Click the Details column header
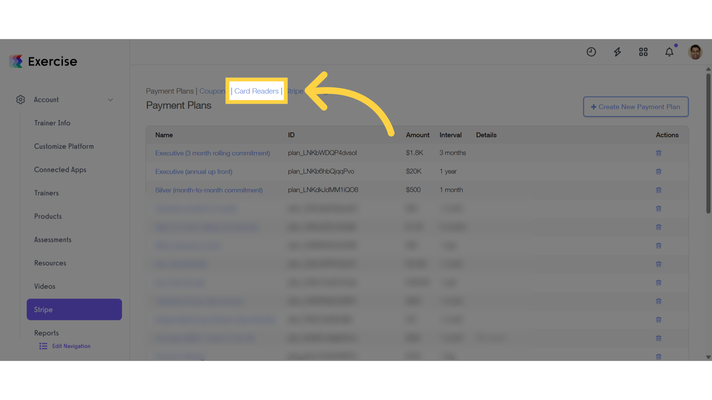The height and width of the screenshot is (400, 712). (x=486, y=135)
